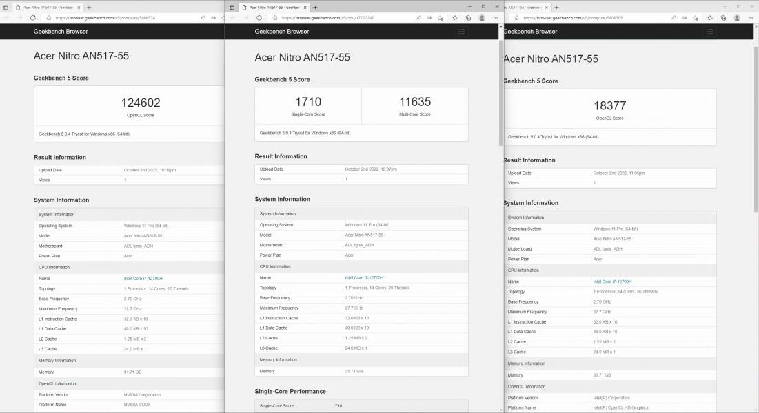Click Geekbench Browser logo in right window
This screenshot has width=759, height=413.
tap(531, 32)
